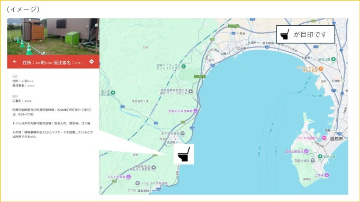Click the 湯の沢水辺公園 park pin
Viewport: 360px width, 202px height.
tap(113, 93)
